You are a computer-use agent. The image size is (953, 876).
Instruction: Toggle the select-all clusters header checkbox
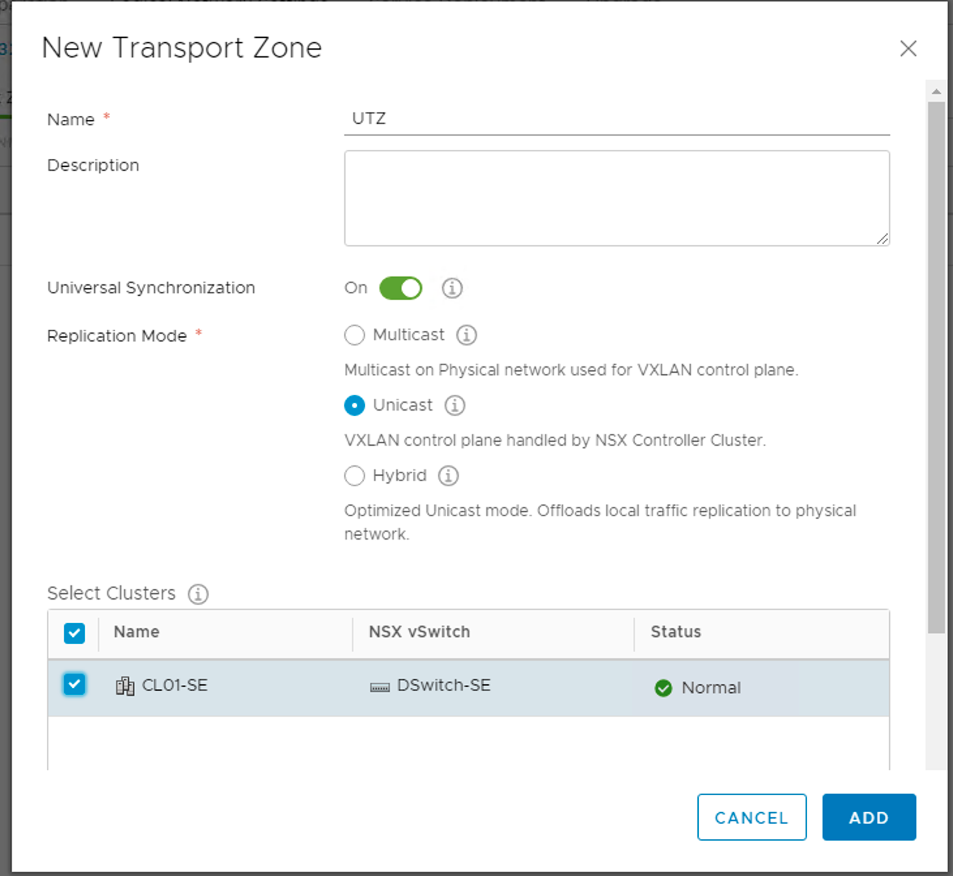(x=74, y=633)
